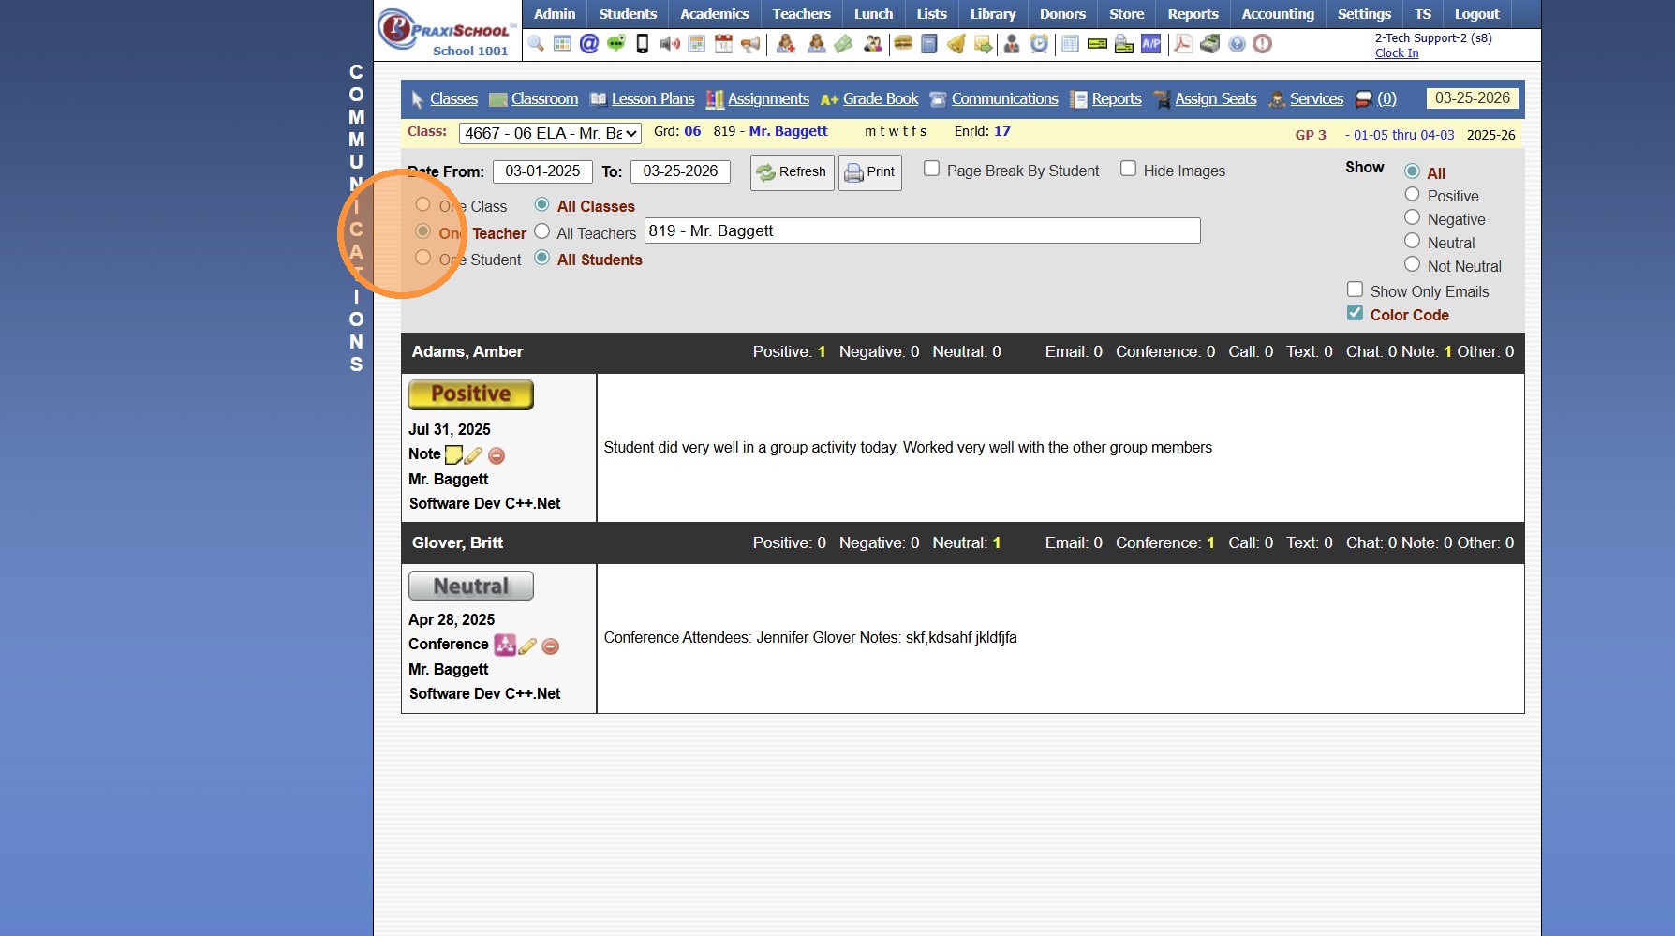
Task: Open the Academics menu
Action: (715, 14)
